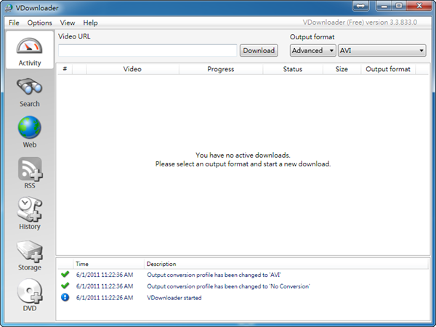Open the File menu
436x327 pixels.
point(14,23)
